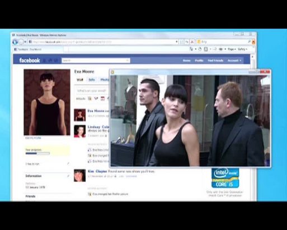The width and height of the screenshot is (287, 230).
Task: Open Find Friends link in Facebook header
Action: coord(215,61)
